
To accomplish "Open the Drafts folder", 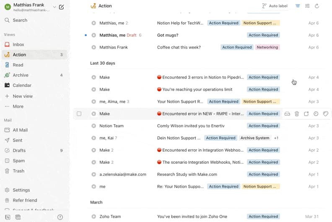I will [34, 150].
